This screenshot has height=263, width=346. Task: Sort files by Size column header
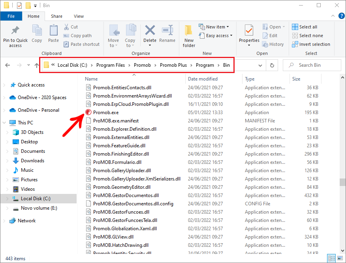coord(296,79)
